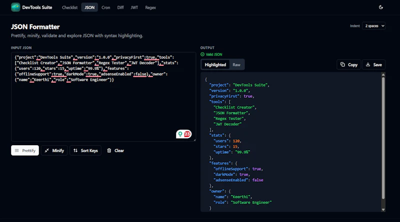
Task: Switch to the JWT tab
Action: click(x=134, y=7)
